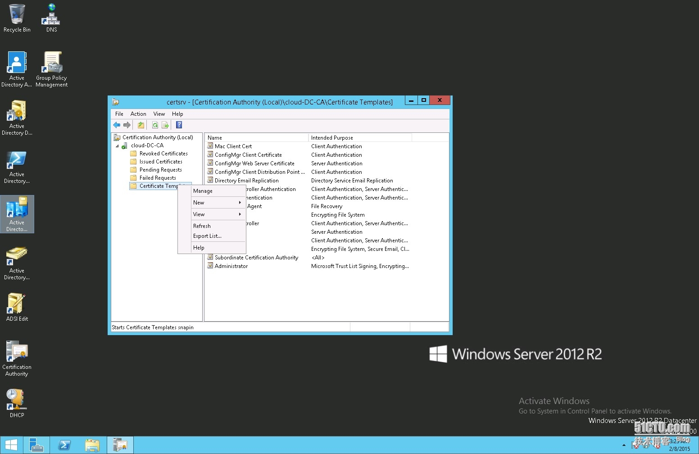Open the New submenu in context menu
Screen dimensions: 699x454
click(x=212, y=203)
